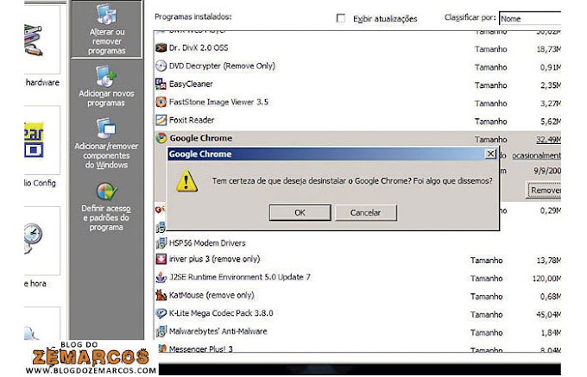
Task: Click the HSP56 Modem Drivers icon
Action: tap(161, 243)
